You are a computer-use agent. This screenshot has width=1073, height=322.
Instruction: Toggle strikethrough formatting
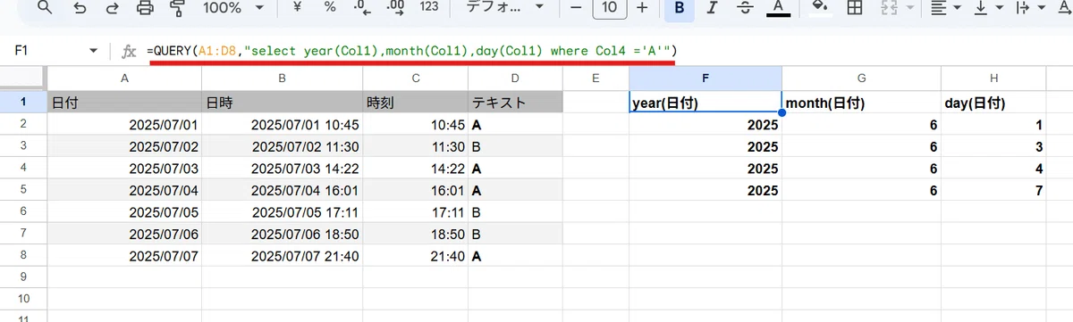coord(744,8)
